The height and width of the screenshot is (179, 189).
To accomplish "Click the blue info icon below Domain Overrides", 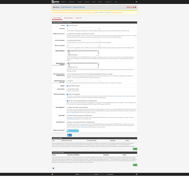I will (x=53, y=168).
